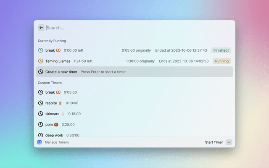Viewport: 269px width, 168px height.
Task: Click the clock icon beside skincare timer
Action: [41, 114]
